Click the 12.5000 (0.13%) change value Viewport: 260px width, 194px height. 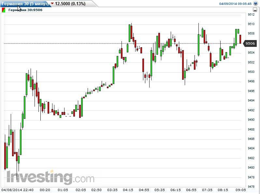pos(70,4)
